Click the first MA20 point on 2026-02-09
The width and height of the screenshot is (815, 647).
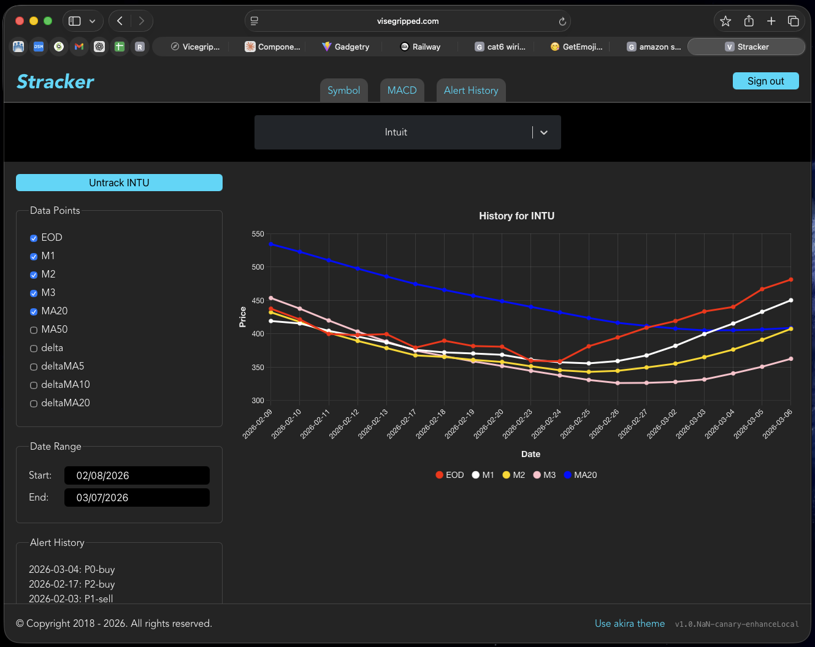pos(271,244)
